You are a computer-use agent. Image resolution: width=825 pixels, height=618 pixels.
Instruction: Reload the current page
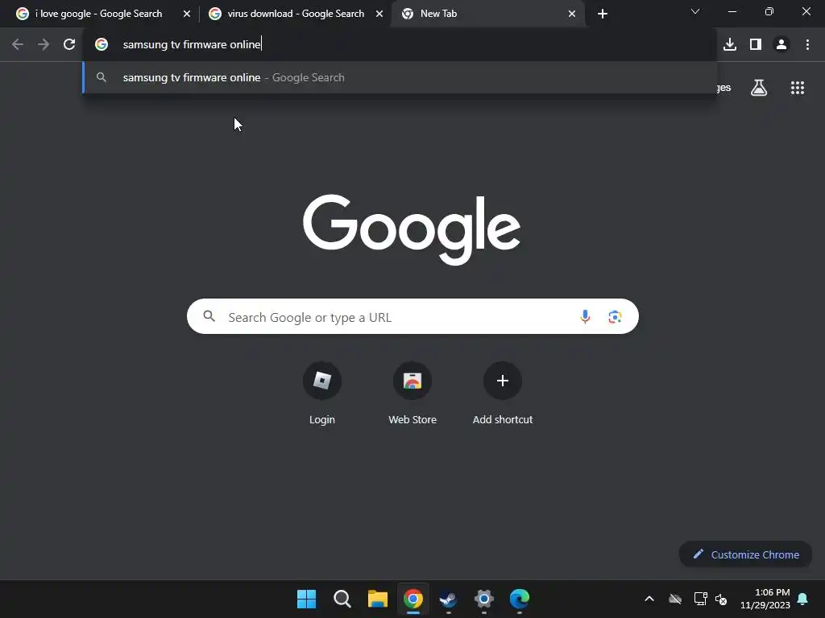[69, 45]
